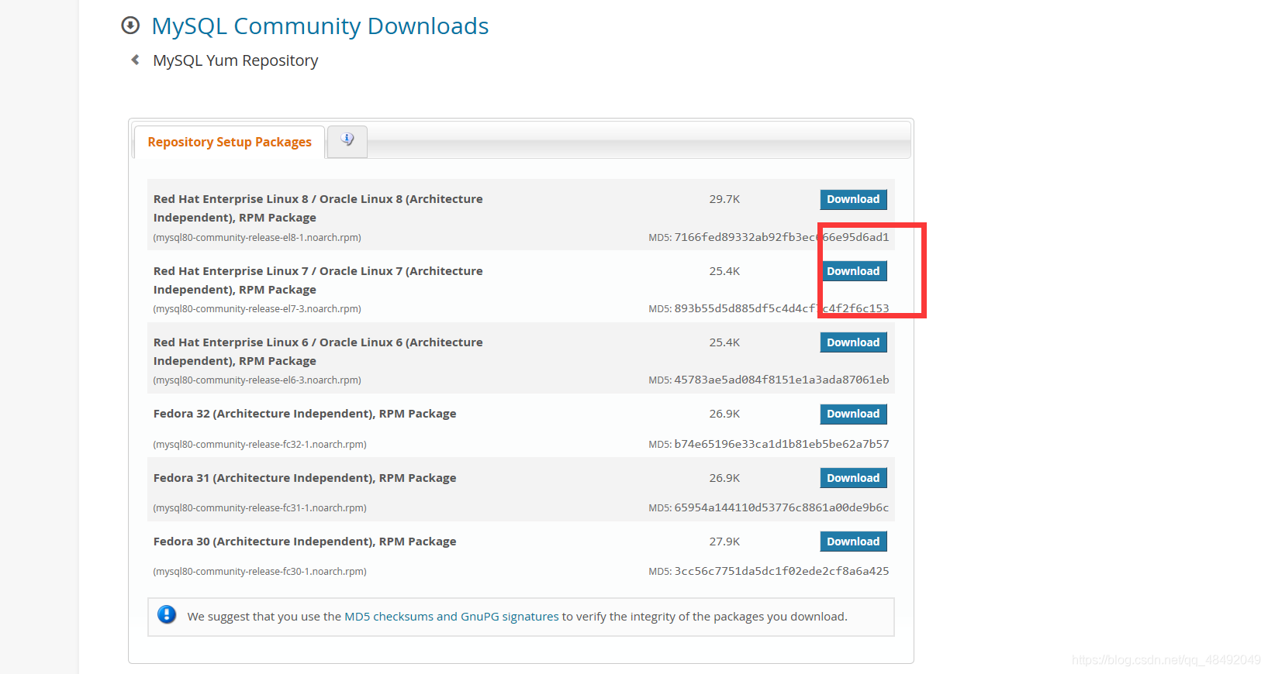Click filename mysql80-community-release-el7-3.noarch.rpm
The image size is (1268, 674).
pos(257,309)
